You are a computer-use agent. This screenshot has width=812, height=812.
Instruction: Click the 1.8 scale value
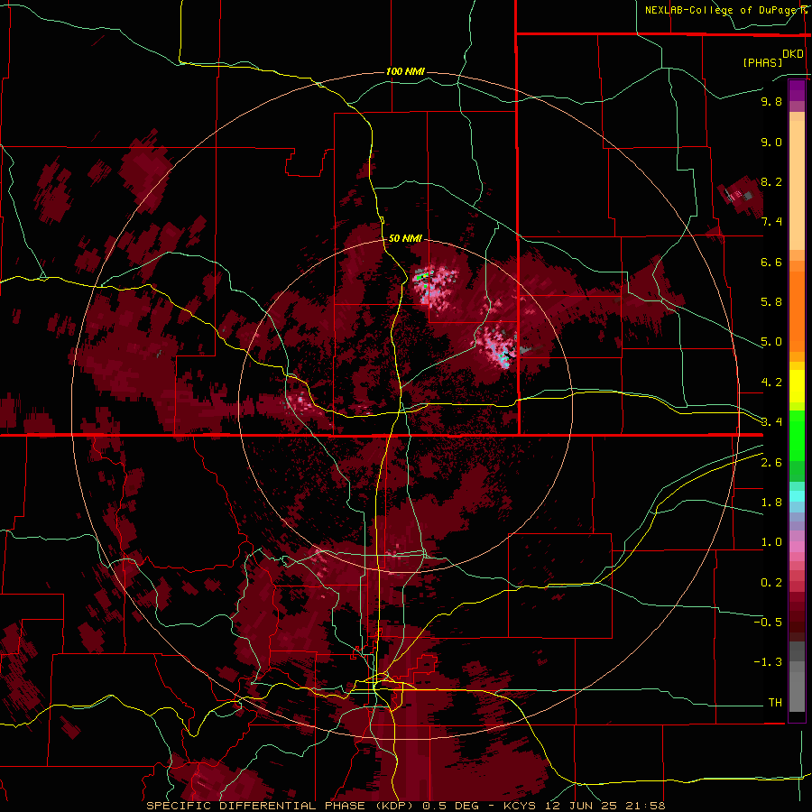[x=771, y=503]
